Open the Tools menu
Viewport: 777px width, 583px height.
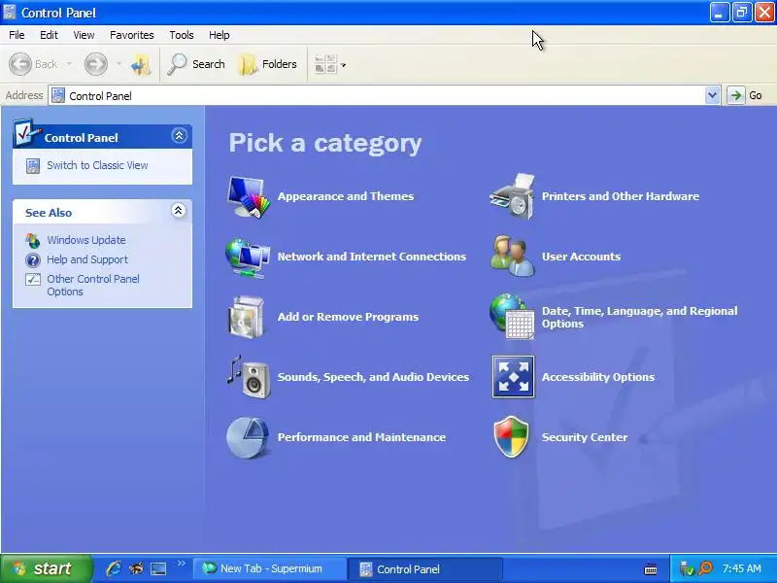(182, 35)
